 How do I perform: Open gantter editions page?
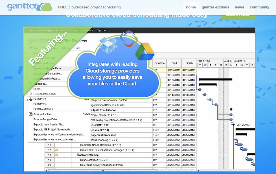pyautogui.click(x=215, y=7)
